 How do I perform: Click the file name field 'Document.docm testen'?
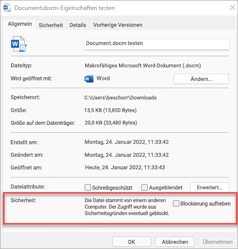157,44
